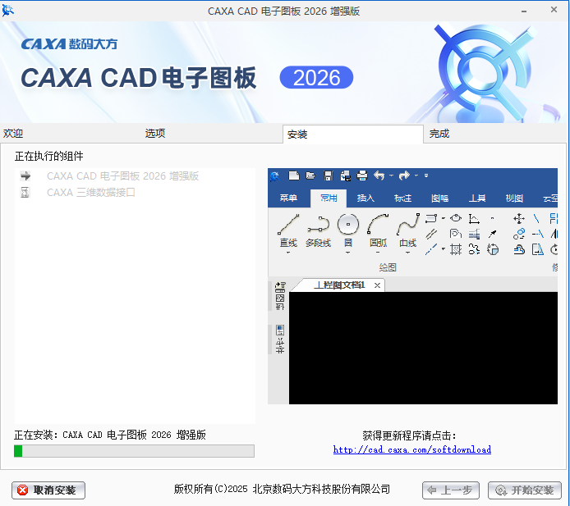Click the ellipse tool icon in the preview
This screenshot has height=506, width=570.
point(456,218)
